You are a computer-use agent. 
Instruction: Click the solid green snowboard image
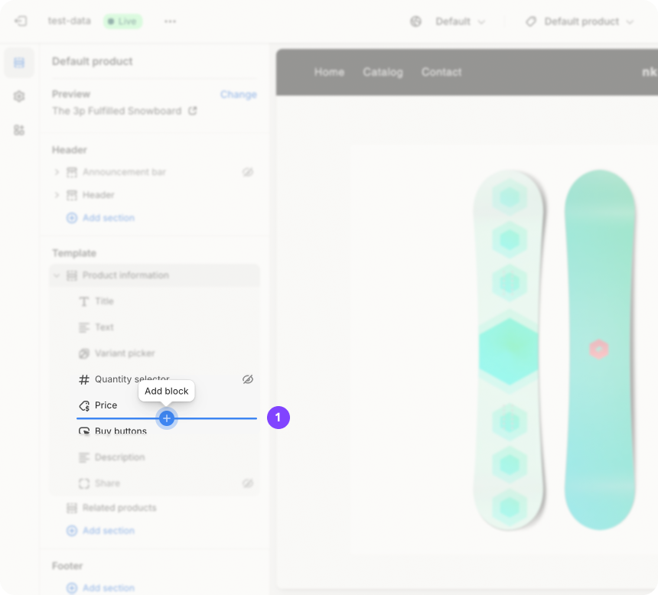tap(600, 350)
